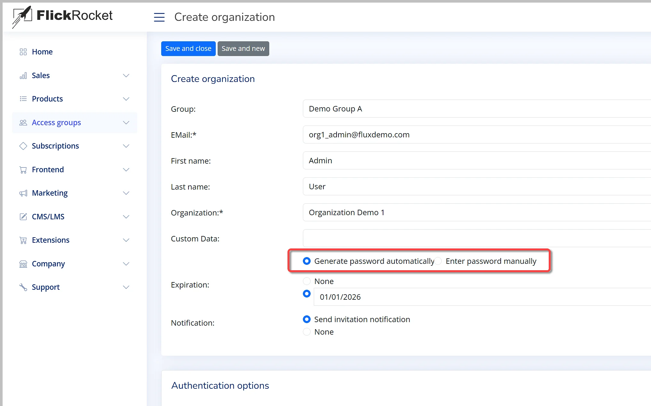Set Expiration to None
The width and height of the screenshot is (651, 406).
[x=307, y=281]
